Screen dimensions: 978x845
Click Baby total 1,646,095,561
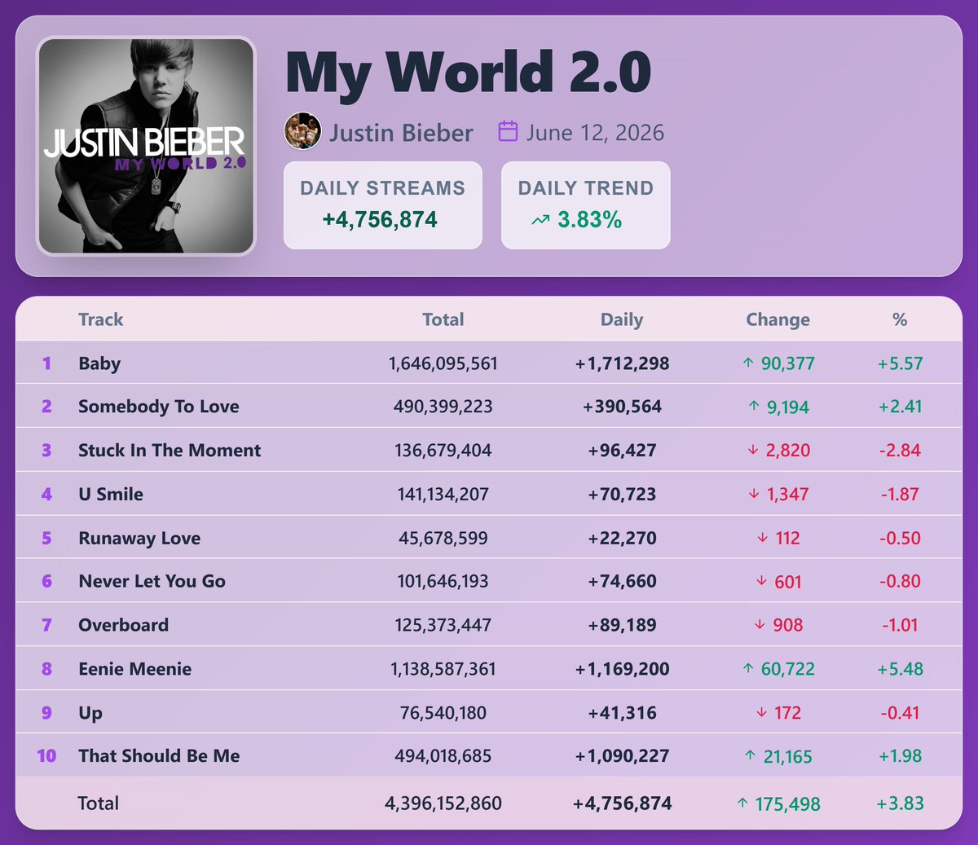click(x=443, y=363)
